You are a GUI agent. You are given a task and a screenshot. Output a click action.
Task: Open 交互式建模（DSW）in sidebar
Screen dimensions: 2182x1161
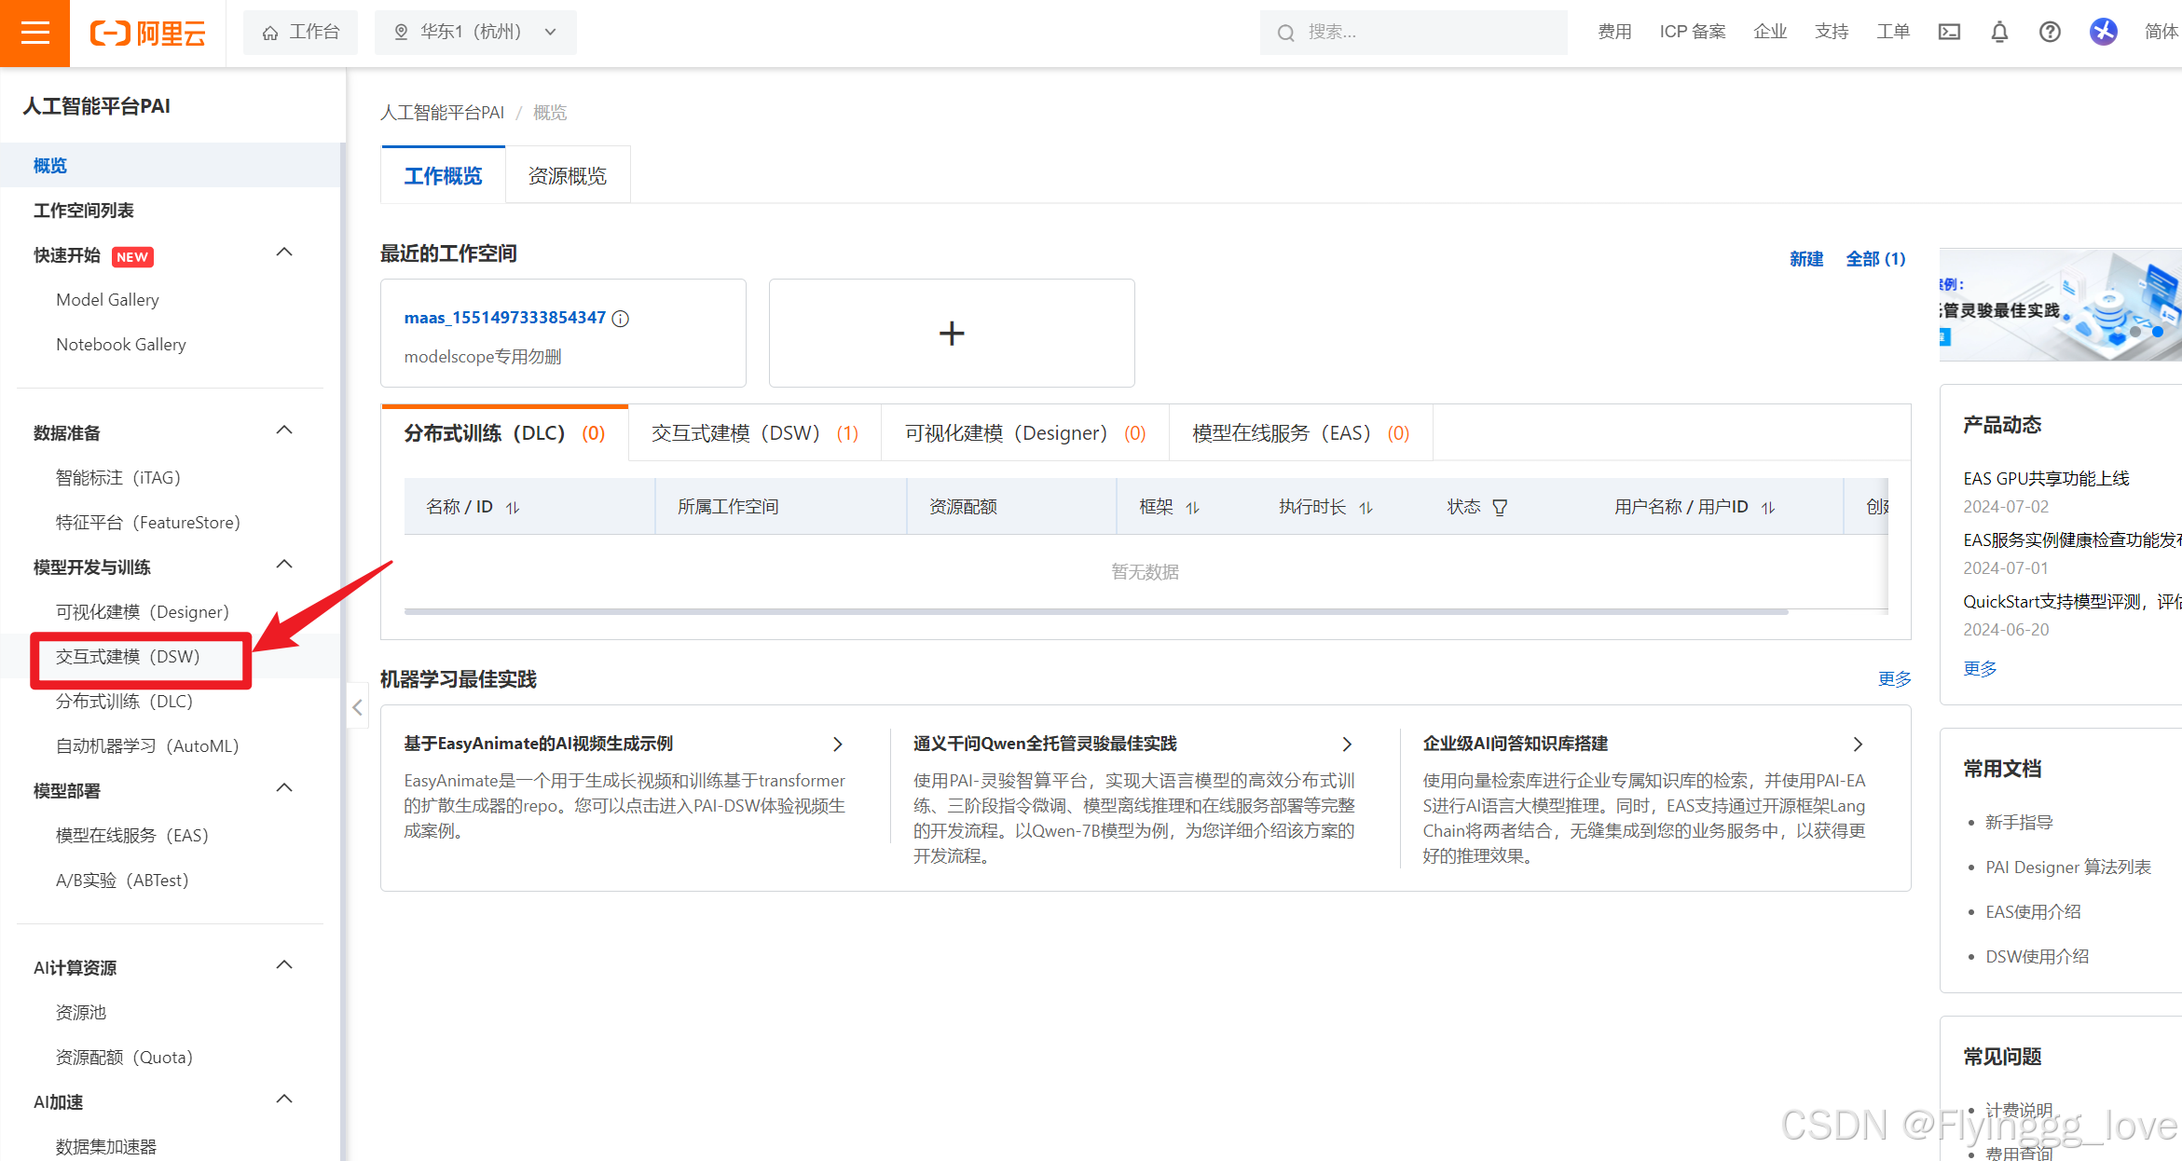pyautogui.click(x=128, y=656)
